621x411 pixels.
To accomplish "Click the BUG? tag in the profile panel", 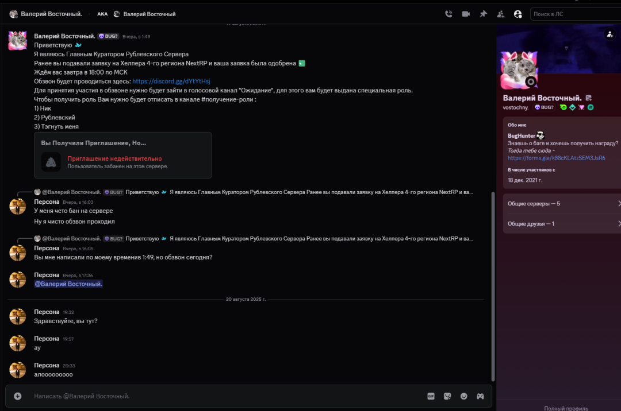I will (x=544, y=107).
